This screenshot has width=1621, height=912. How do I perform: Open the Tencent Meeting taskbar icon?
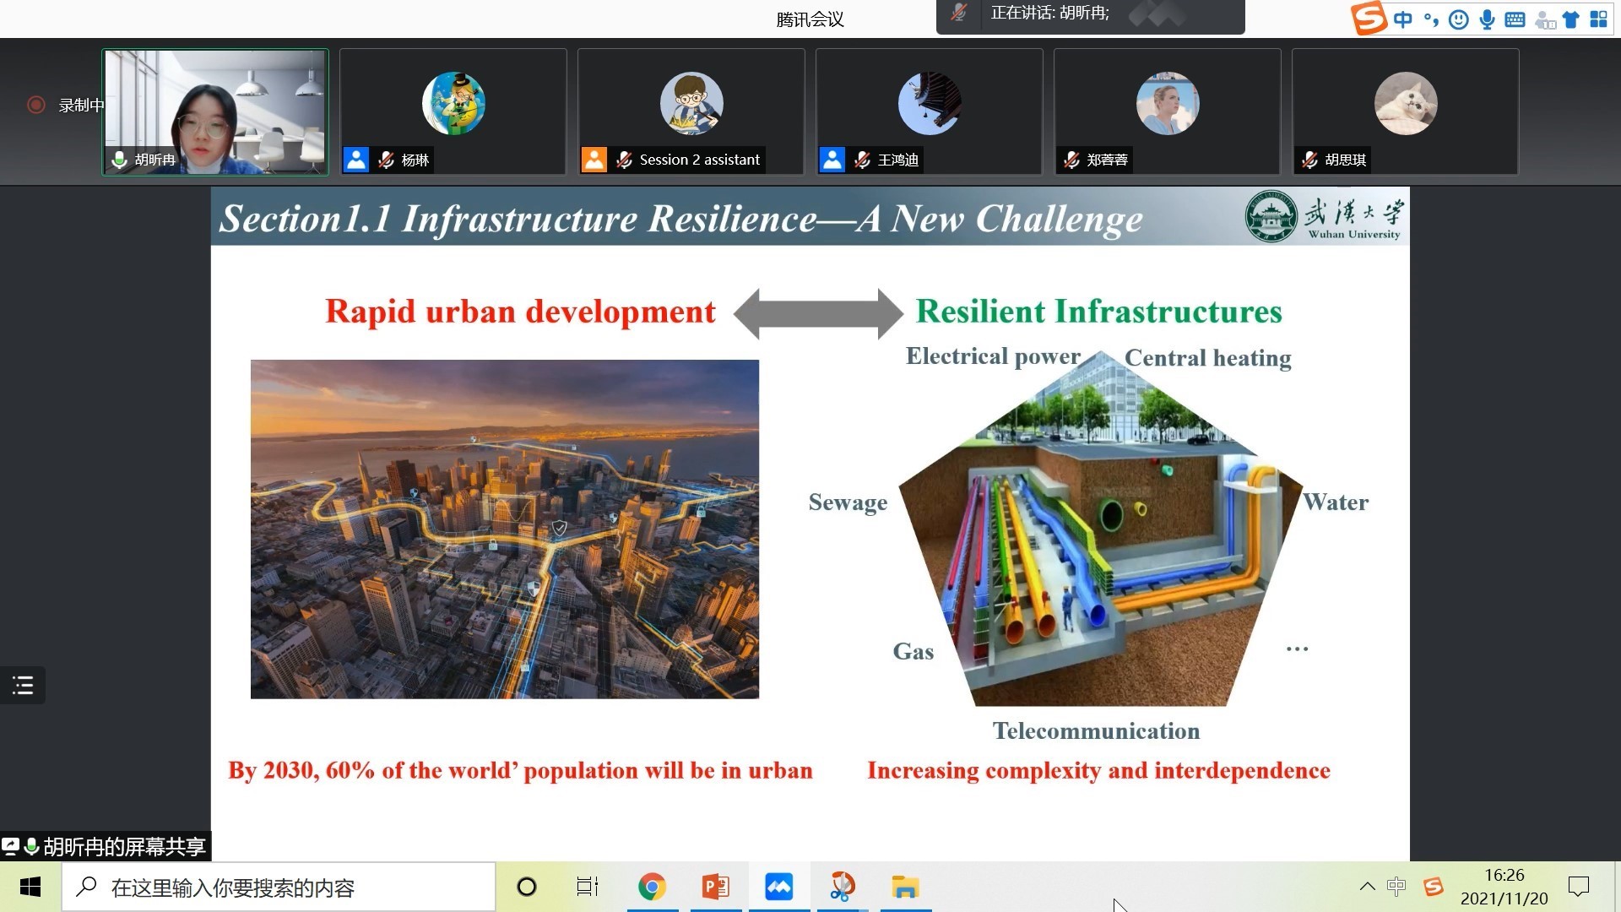click(778, 887)
